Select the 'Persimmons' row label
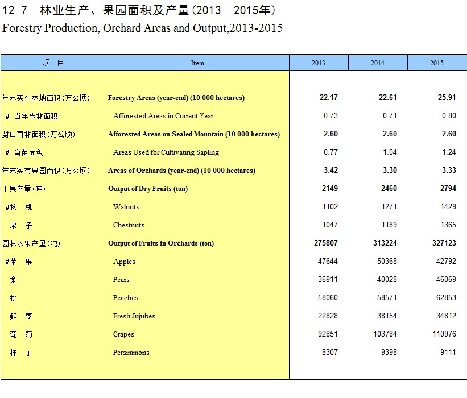Screen dimensions: 467x398 click(131, 353)
